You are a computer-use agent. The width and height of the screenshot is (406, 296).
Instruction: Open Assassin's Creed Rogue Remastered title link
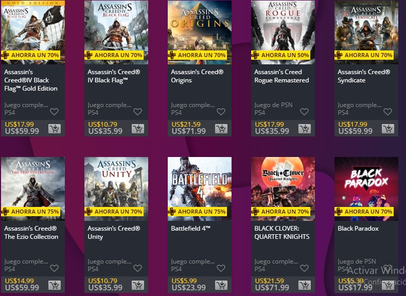pyautogui.click(x=281, y=76)
